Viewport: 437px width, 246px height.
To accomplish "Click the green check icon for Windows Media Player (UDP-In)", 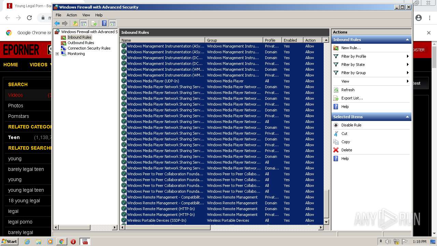I will (124, 81).
